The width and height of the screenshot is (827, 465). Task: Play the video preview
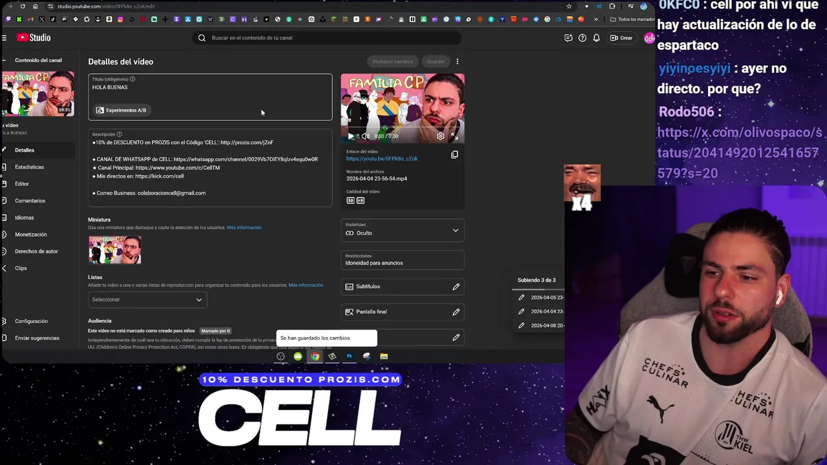coord(351,136)
